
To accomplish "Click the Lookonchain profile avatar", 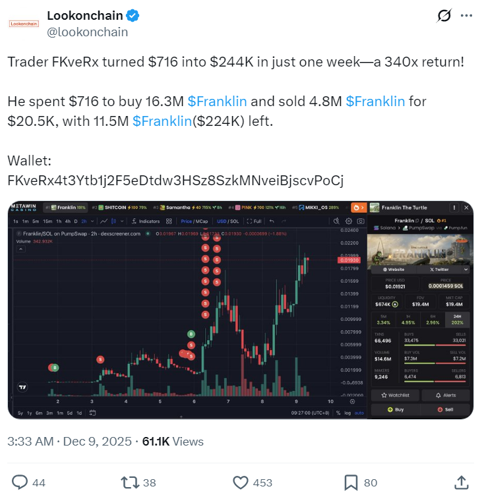I will (x=24, y=23).
